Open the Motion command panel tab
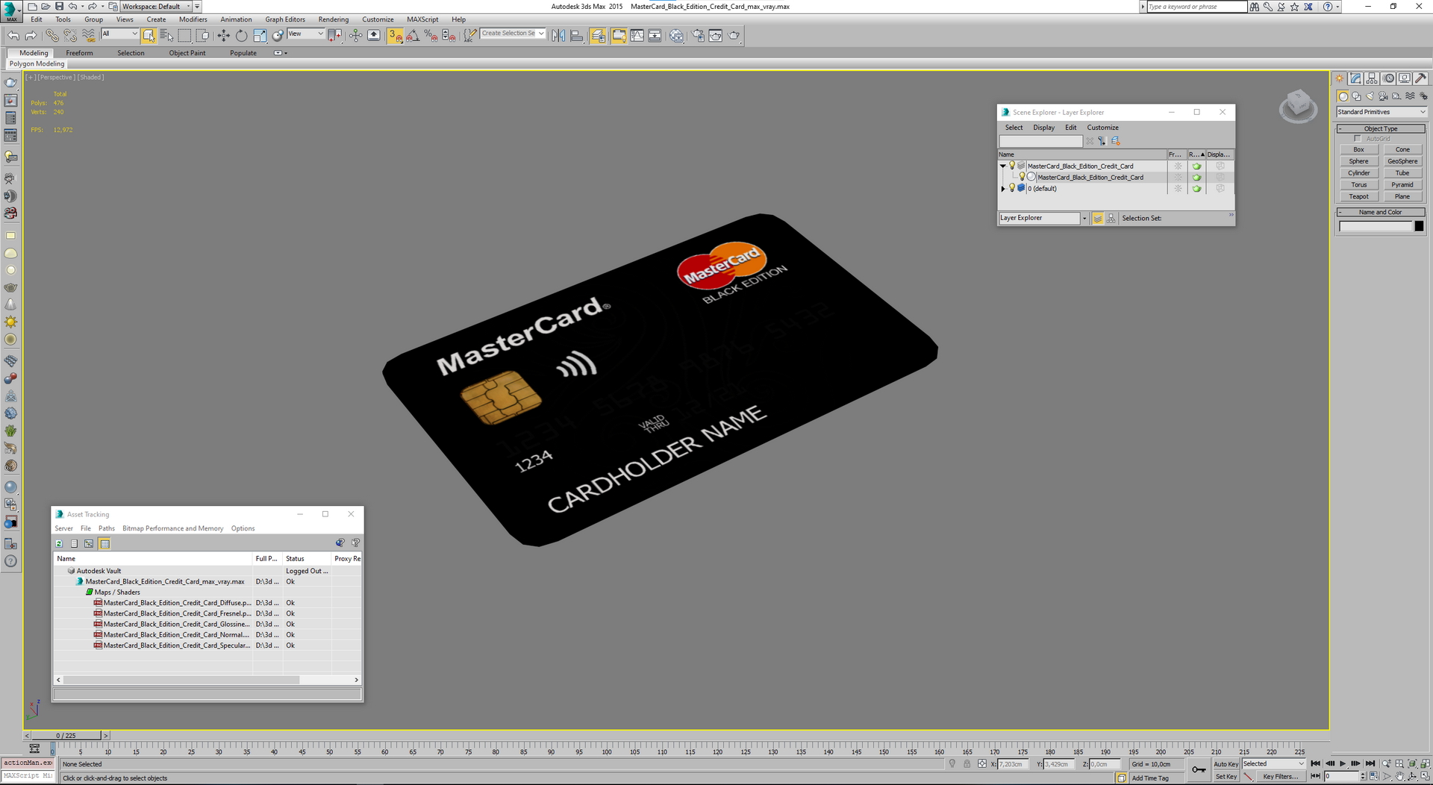Image resolution: width=1433 pixels, height=785 pixels. (1388, 78)
